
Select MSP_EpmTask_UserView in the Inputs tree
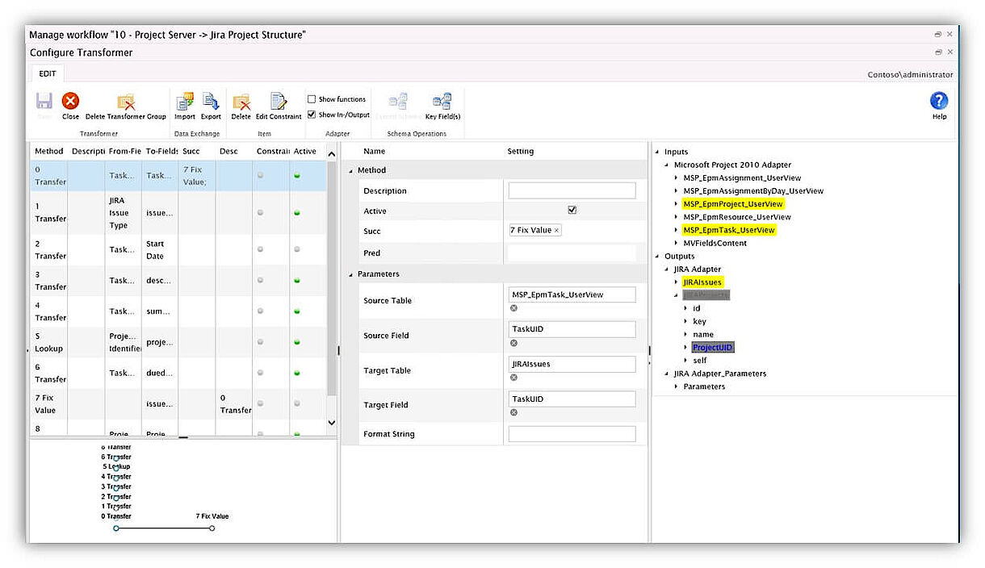(x=729, y=230)
